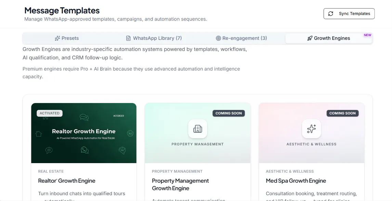Click the refresh arrows icon in Sync Templates
Viewport: 392px width, 201px height.
(x=330, y=13)
